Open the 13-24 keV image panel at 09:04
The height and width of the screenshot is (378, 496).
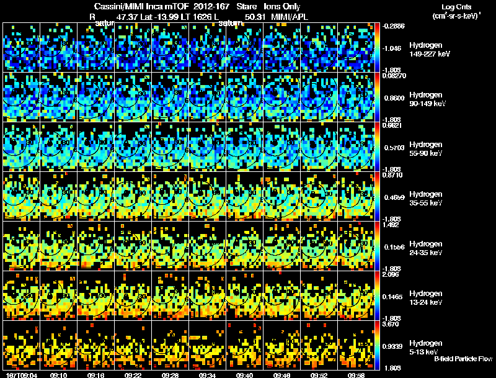click(22, 295)
